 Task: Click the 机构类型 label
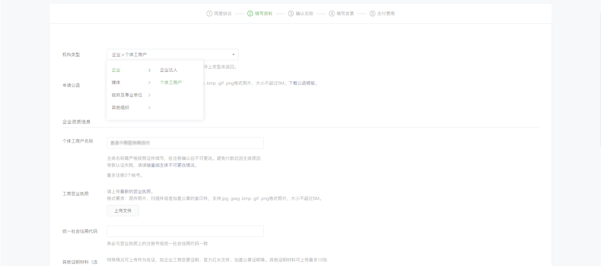(71, 55)
